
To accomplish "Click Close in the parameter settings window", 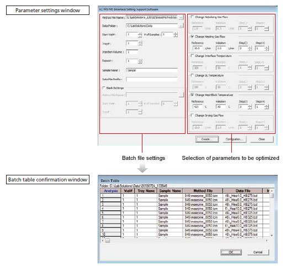I will click(262, 139).
